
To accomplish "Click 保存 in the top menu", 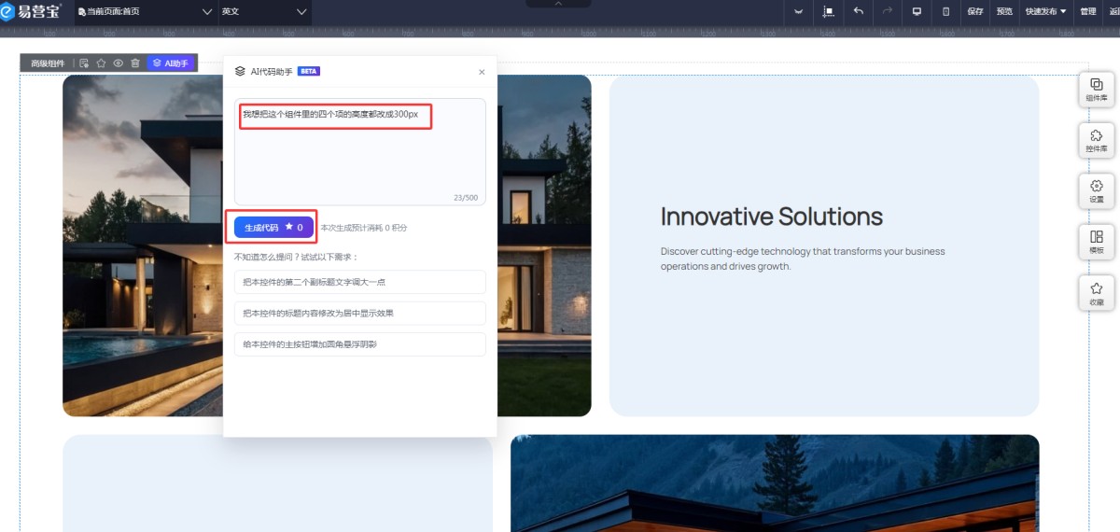I will tap(975, 11).
